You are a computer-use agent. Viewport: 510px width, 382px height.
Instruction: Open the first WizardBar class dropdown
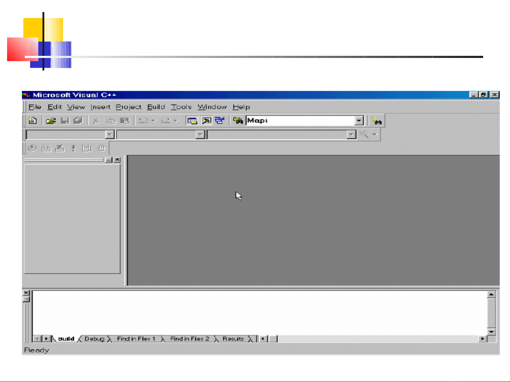tap(110, 135)
